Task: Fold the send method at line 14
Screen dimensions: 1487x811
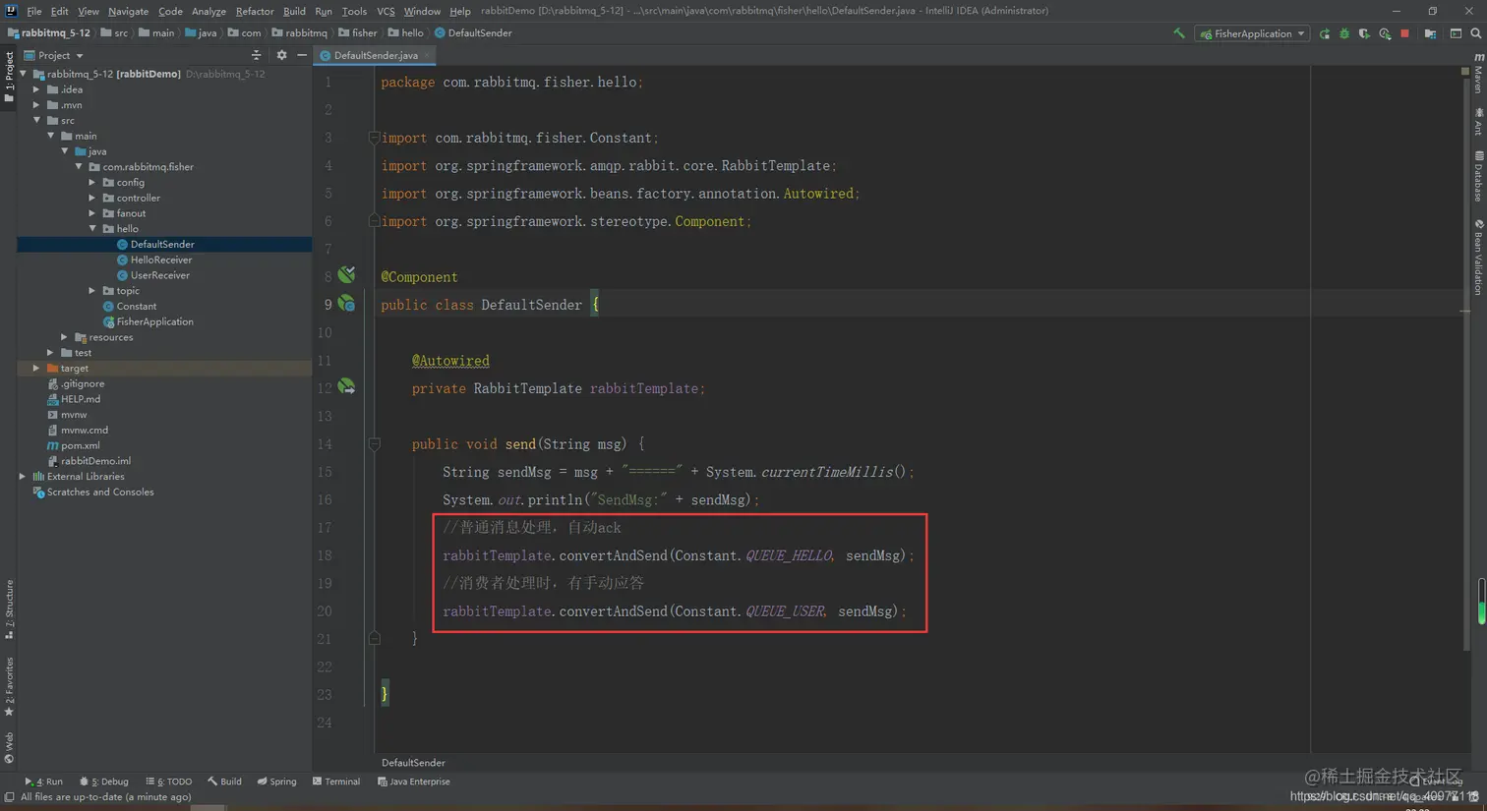Action: (375, 443)
